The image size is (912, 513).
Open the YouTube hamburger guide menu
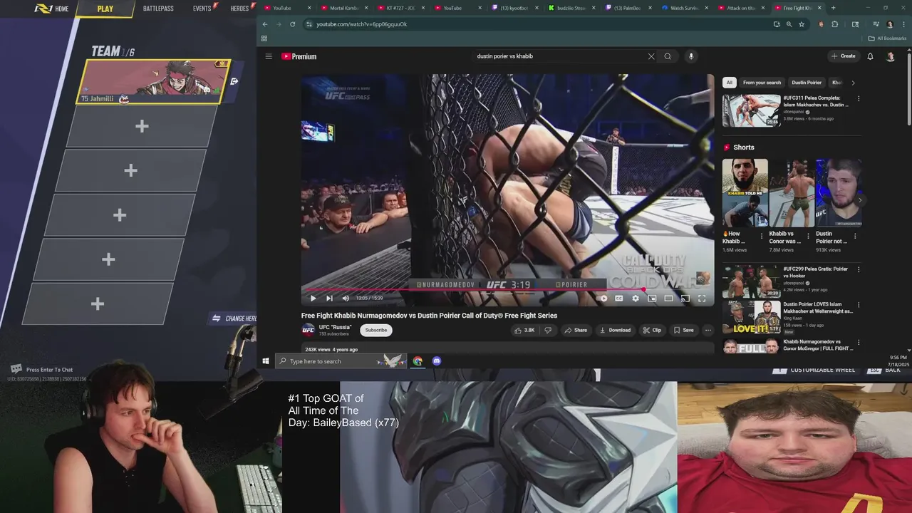tap(269, 56)
